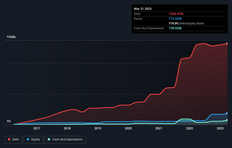
Task: Click the ₹550b axis label
Action: tap(11, 37)
